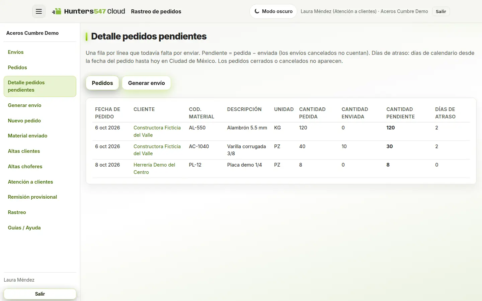Click the Pedidos button above the table
Screen dimensions: 482x301
(x=102, y=83)
